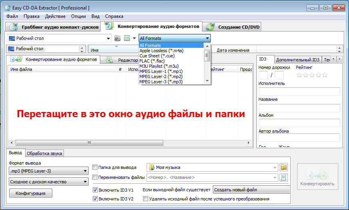Collapse the All Formats combo box
The width and height of the screenshot is (349, 210).
207,38
